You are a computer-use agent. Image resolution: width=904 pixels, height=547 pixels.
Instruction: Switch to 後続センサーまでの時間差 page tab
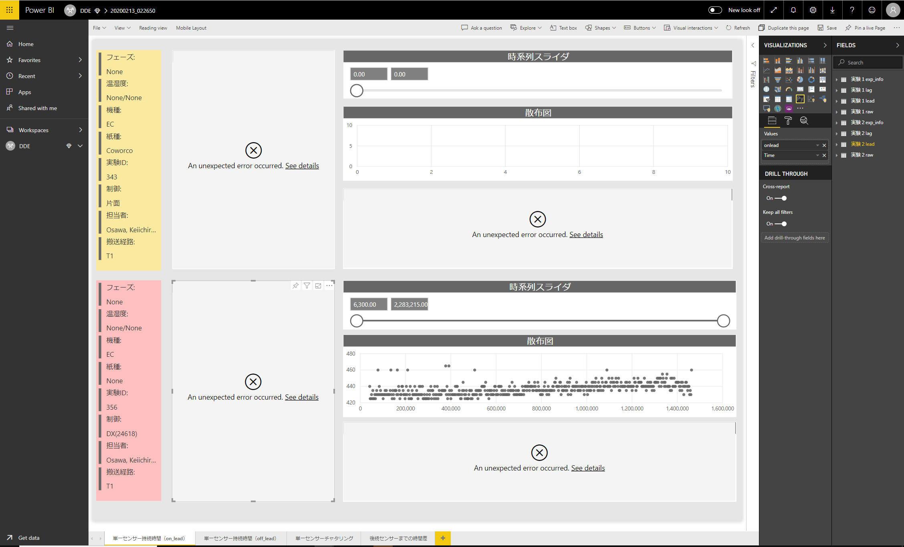398,538
